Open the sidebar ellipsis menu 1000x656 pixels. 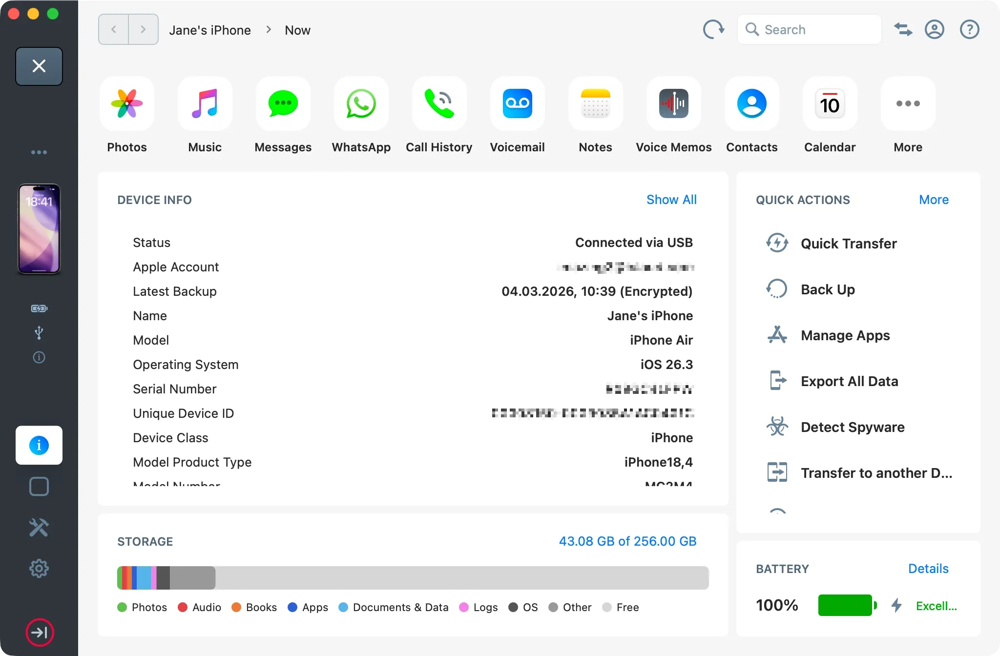tap(39, 152)
